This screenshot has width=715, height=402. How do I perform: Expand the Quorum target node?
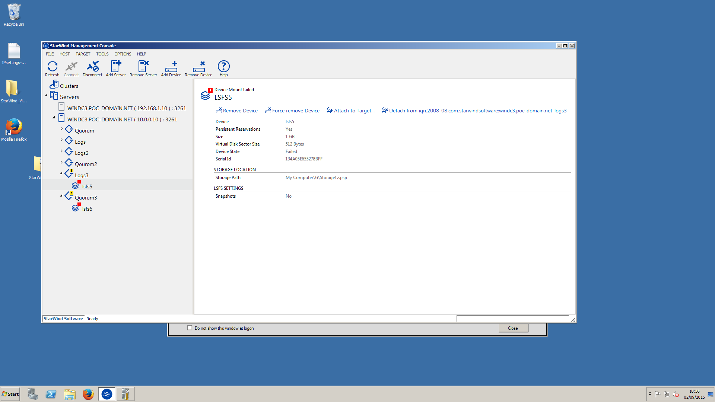point(61,129)
